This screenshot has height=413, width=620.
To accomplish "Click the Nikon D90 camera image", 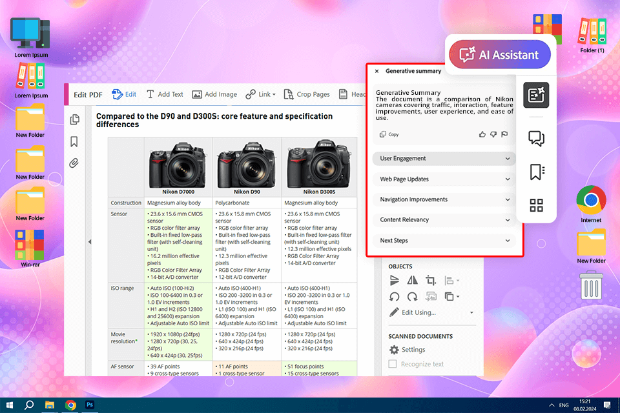I will tap(247, 166).
